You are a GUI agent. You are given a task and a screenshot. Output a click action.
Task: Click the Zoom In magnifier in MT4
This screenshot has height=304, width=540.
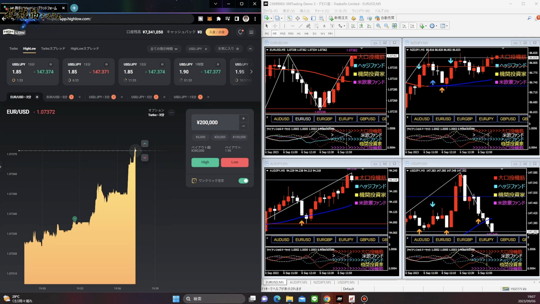[378, 26]
